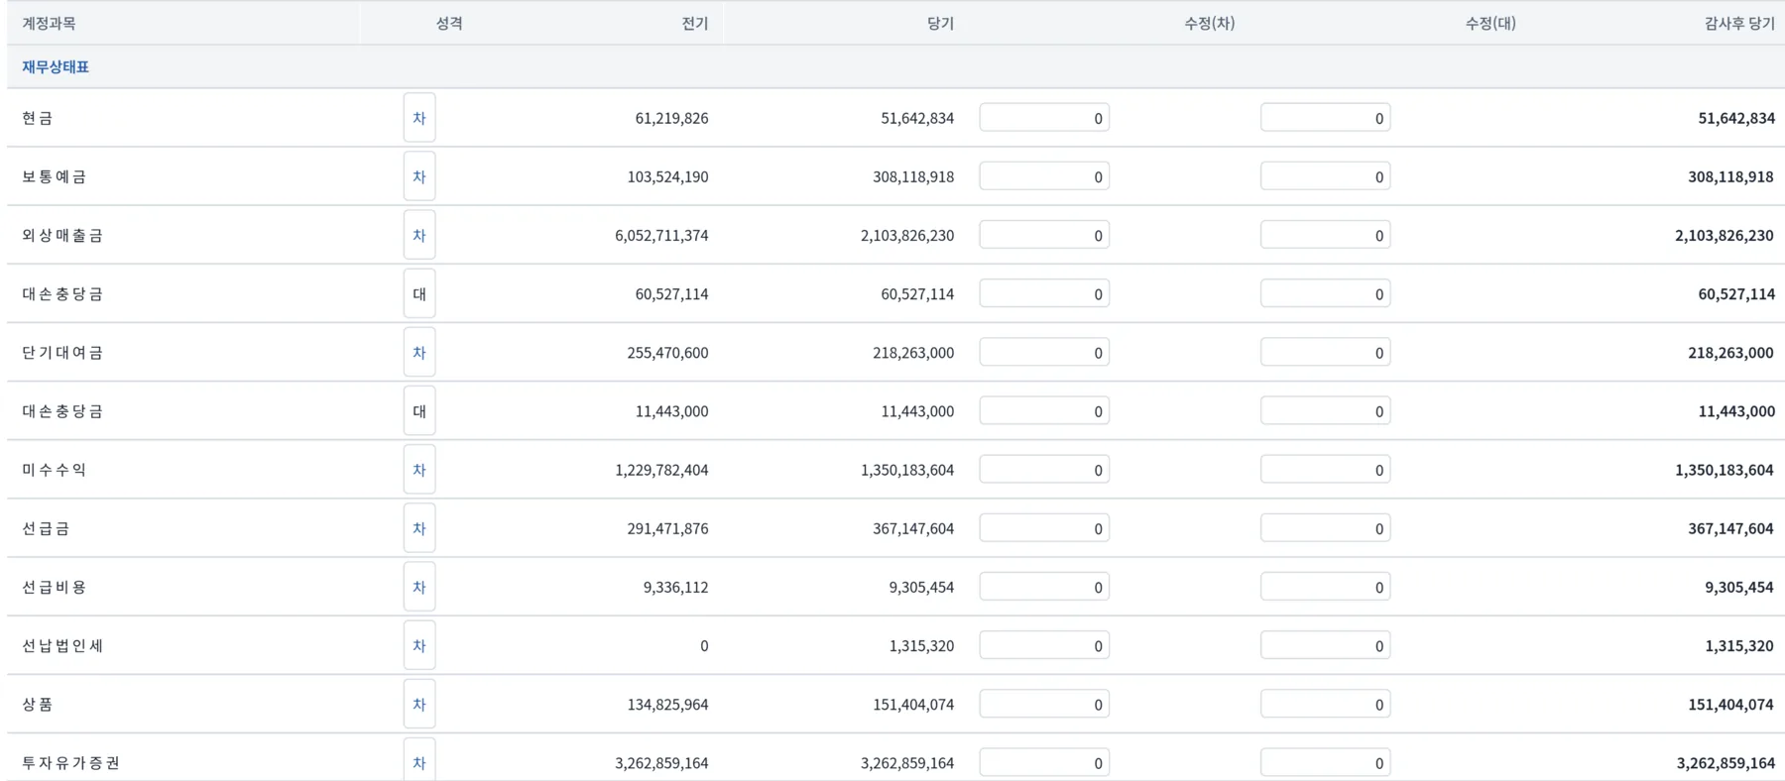Screen dimensions: 1785x781
Task: Click the 수정(대) input for 선납법인세
Action: (1325, 645)
